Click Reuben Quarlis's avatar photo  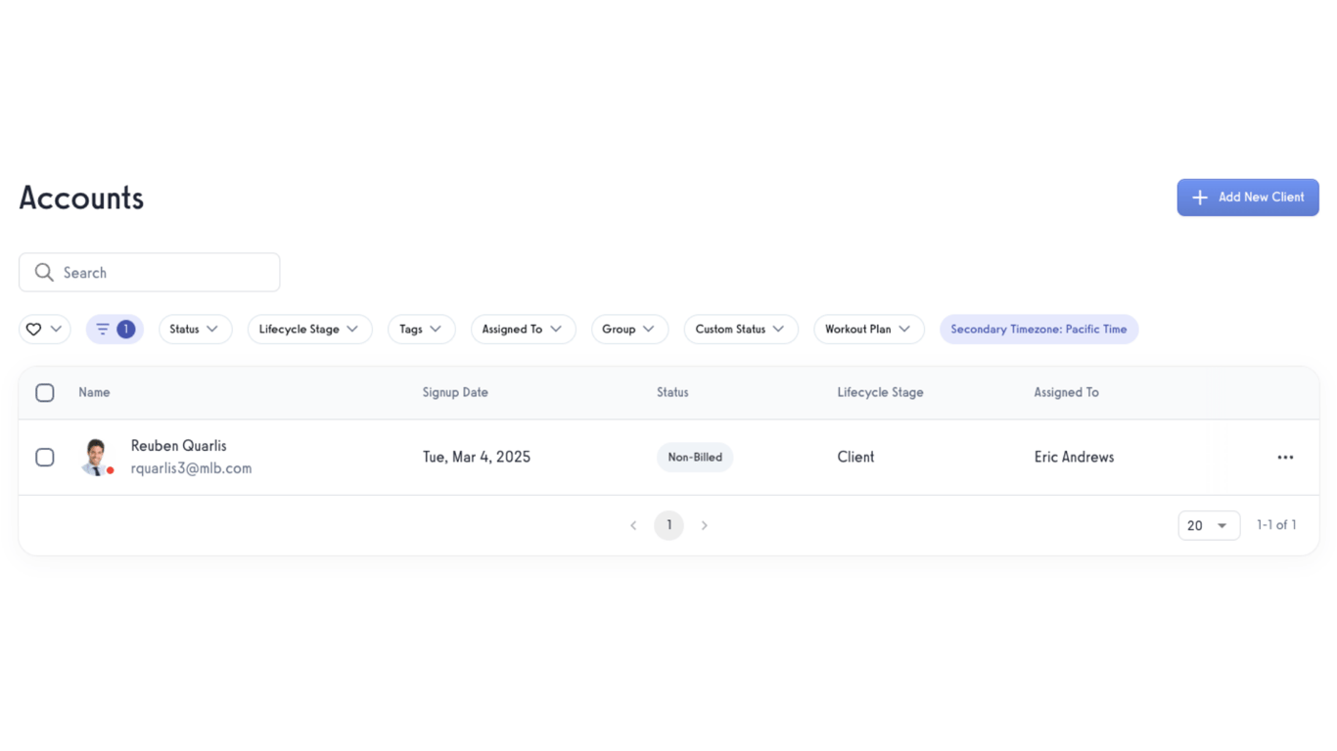[x=95, y=457]
